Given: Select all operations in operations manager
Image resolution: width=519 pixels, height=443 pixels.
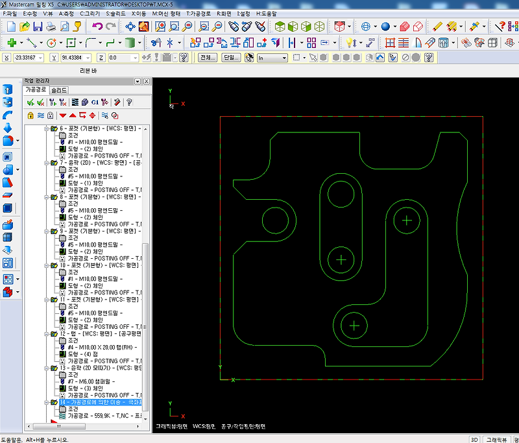Looking at the screenshot, I should 30,102.
